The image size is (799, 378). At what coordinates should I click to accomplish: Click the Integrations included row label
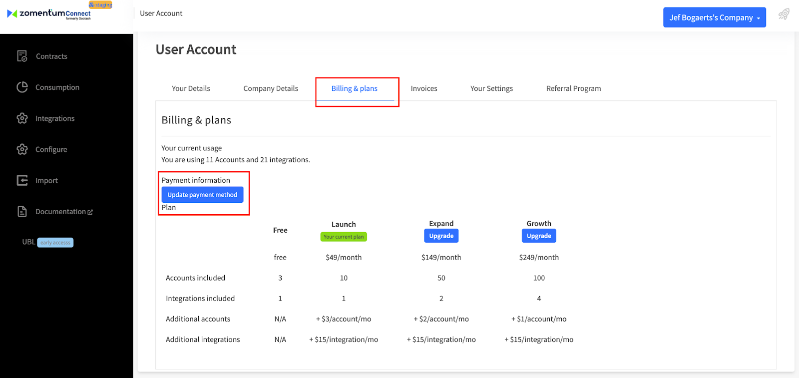click(x=200, y=298)
